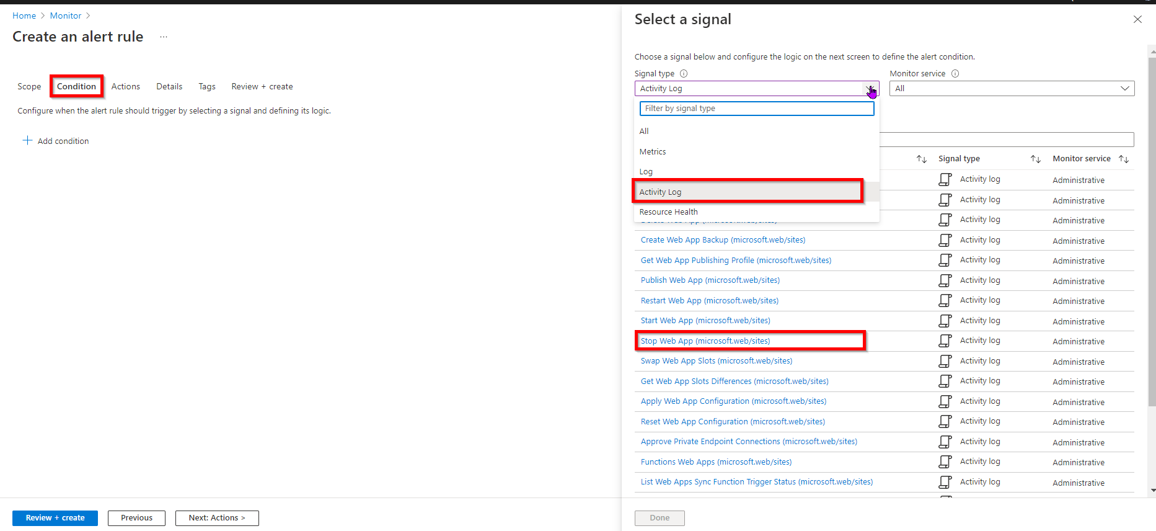Select Approve Private Endpoint Connections signal
Screen dimensions: 1156x531
pos(749,442)
